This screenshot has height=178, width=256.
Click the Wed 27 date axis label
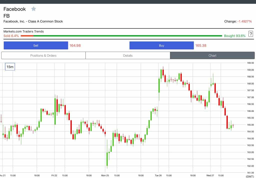pos(210,176)
